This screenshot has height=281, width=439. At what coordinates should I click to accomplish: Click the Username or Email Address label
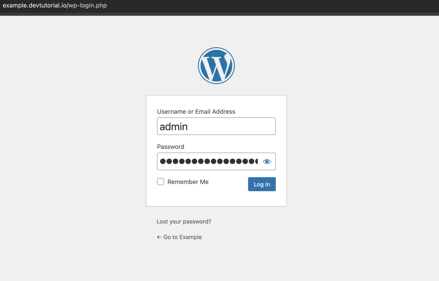196,112
